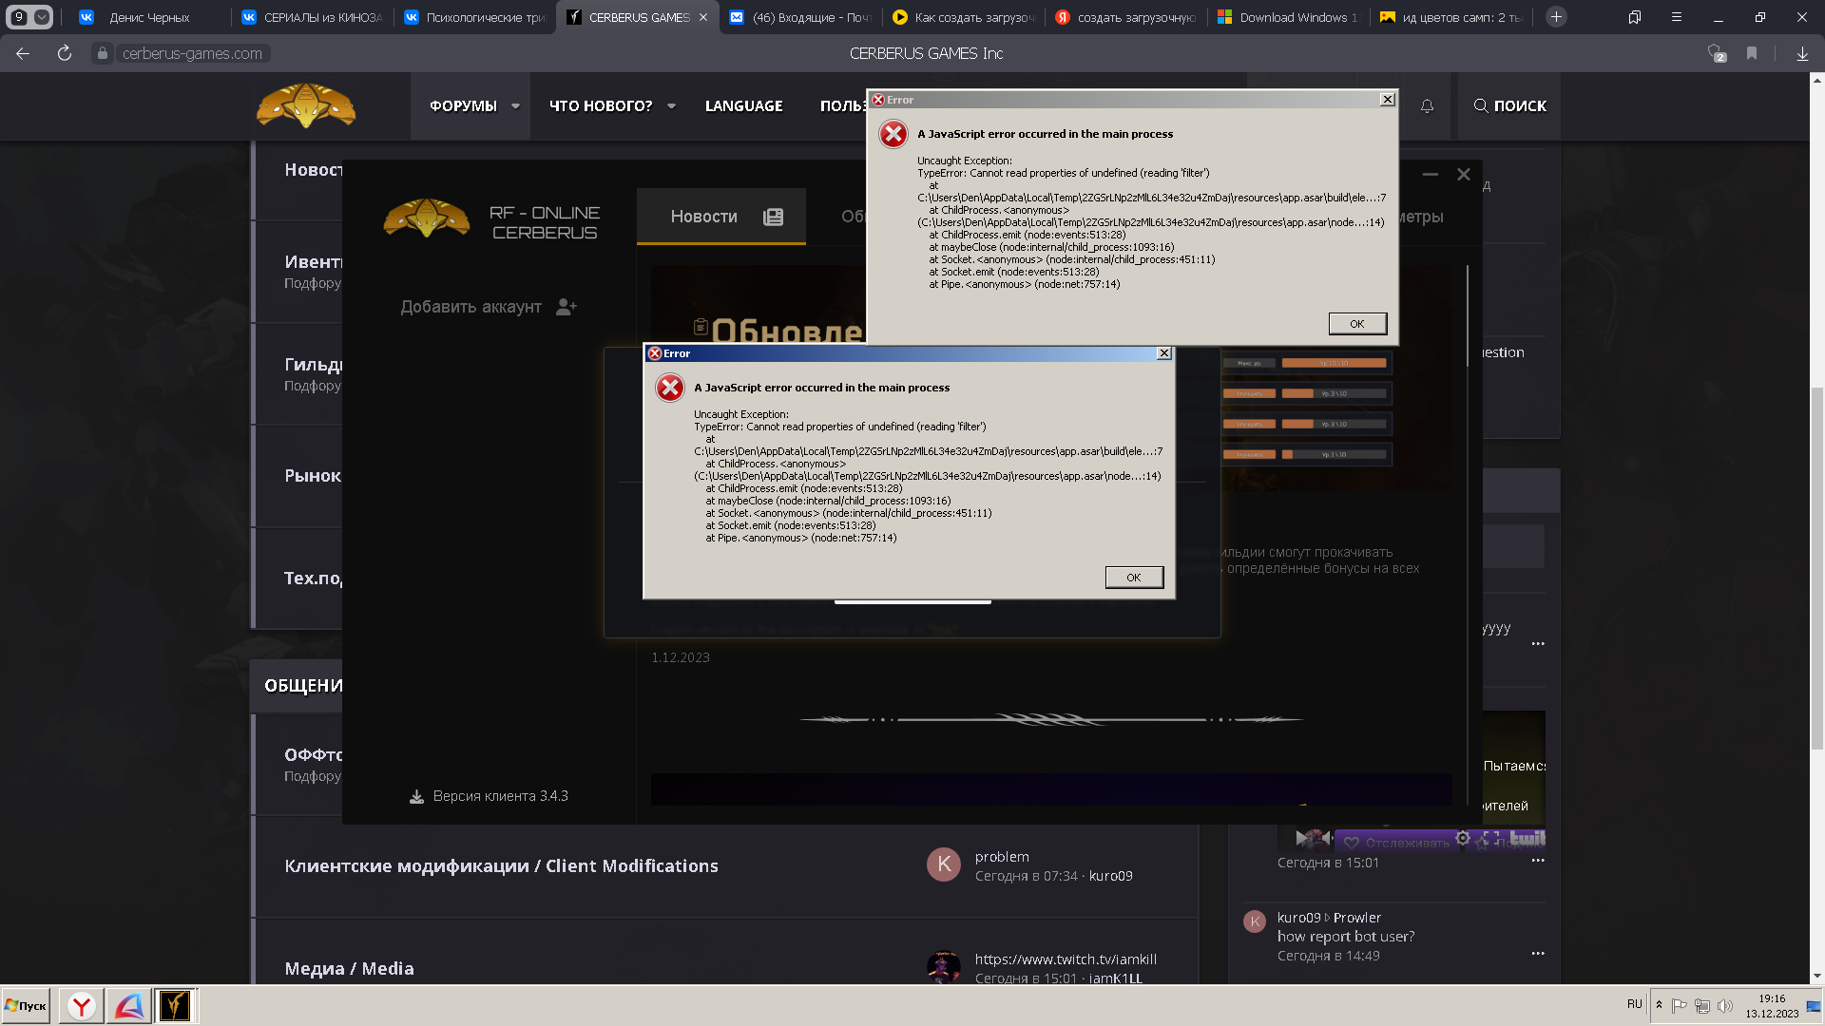Open options dots beside Сегодня в 15:01 post
The image size is (1825, 1026).
[x=1538, y=861]
